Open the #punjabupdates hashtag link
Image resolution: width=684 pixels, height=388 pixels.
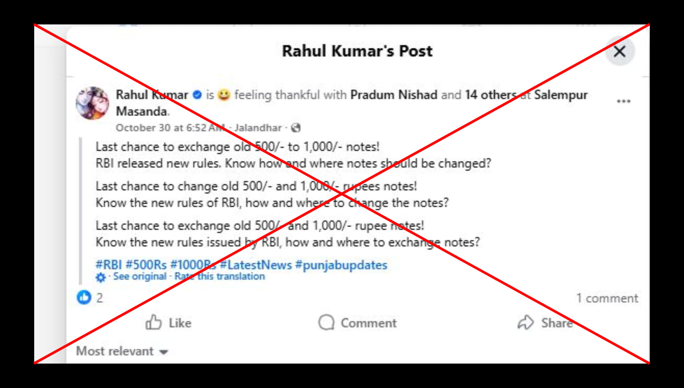coord(341,265)
